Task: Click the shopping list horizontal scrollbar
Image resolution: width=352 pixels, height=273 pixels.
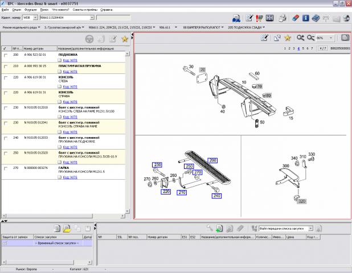Action: pyautogui.click(x=39, y=262)
